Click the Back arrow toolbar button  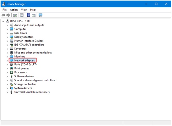click(3, 15)
